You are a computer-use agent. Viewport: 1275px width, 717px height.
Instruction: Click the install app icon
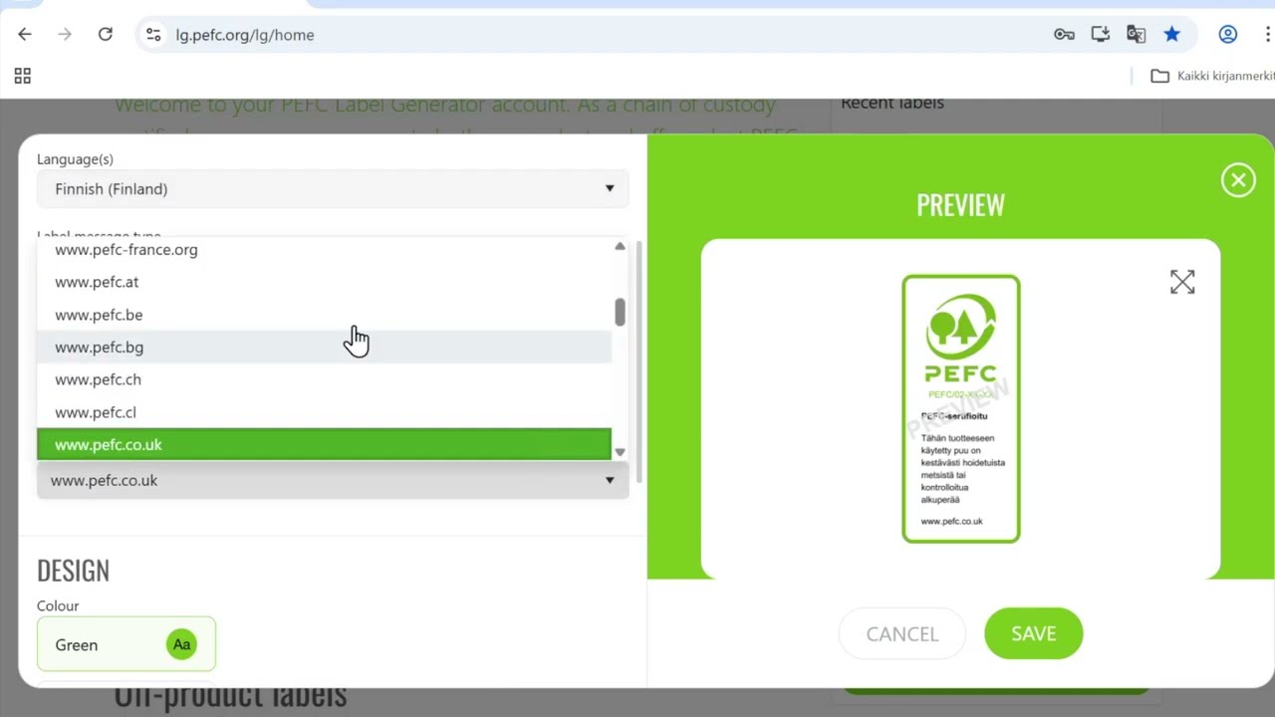pos(1100,35)
